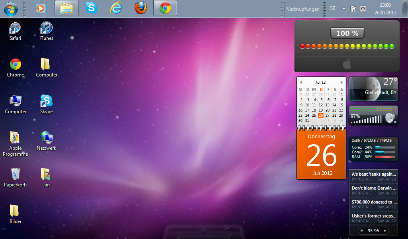Select day 31 in the calendar
Viewport: 408px width, 239px height.
click(x=307, y=120)
